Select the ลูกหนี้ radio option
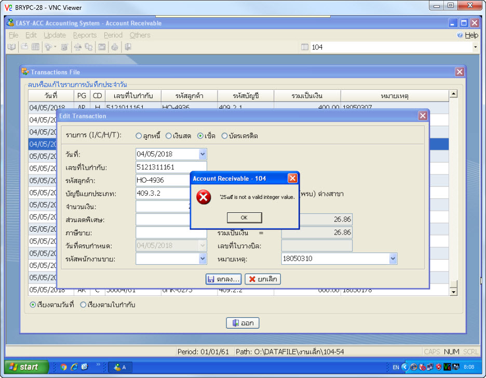486x378 pixels. tap(139, 136)
